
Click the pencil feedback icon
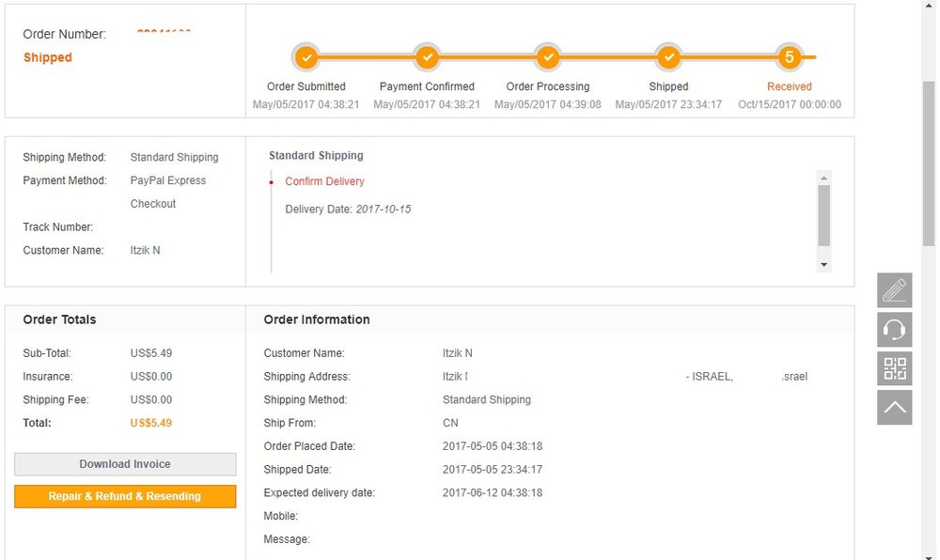[x=895, y=290]
